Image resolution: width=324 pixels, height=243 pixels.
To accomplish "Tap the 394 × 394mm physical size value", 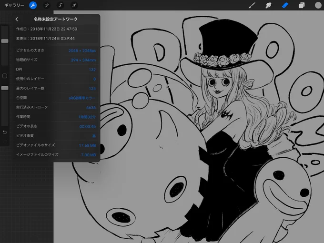I will point(83,60).
